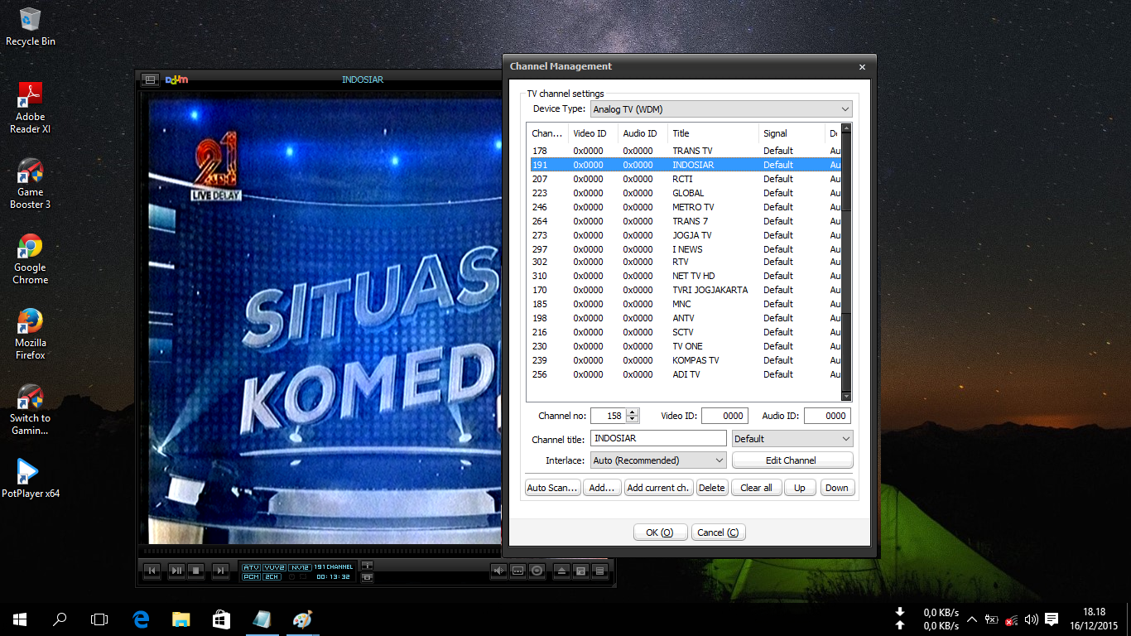Screen dimensions: 1131x636
Task: Click the Signal column header
Action: (x=792, y=133)
